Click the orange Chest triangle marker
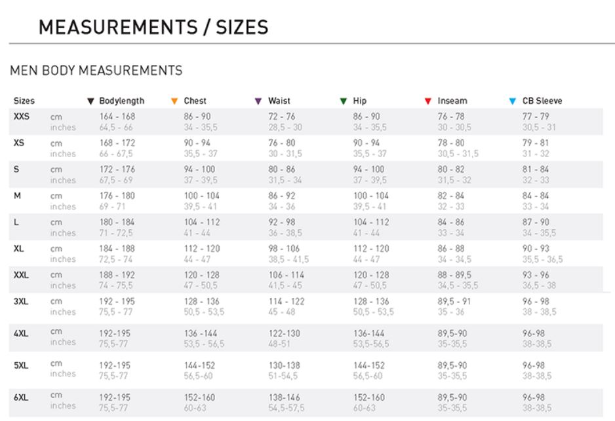This screenshot has height=421, width=615. click(x=174, y=101)
